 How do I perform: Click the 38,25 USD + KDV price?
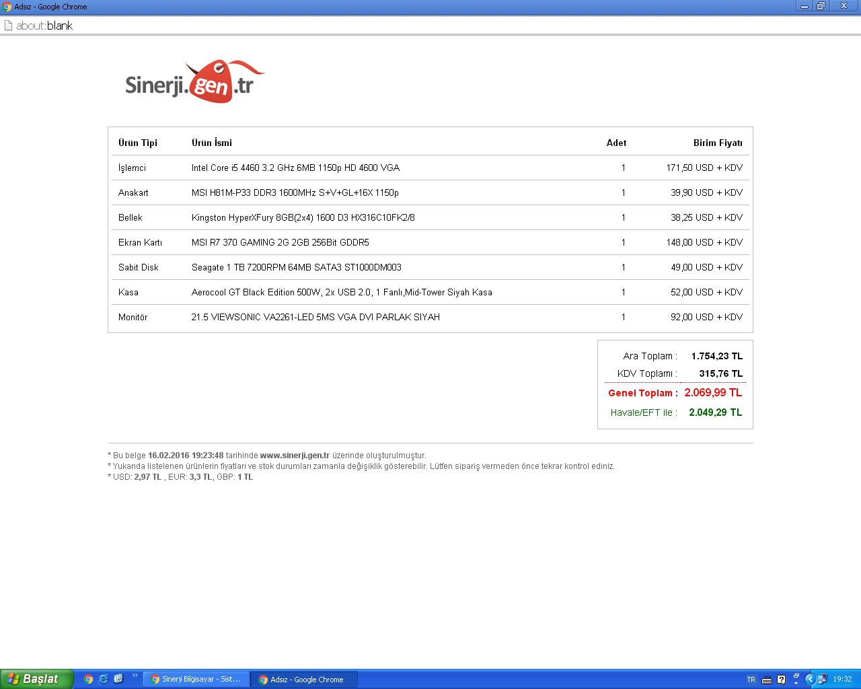(706, 217)
